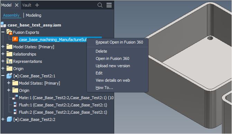Image resolution: width=232 pixels, height=134 pixels.
Task: Click the Relationships folder icon
Action: point(9,54)
